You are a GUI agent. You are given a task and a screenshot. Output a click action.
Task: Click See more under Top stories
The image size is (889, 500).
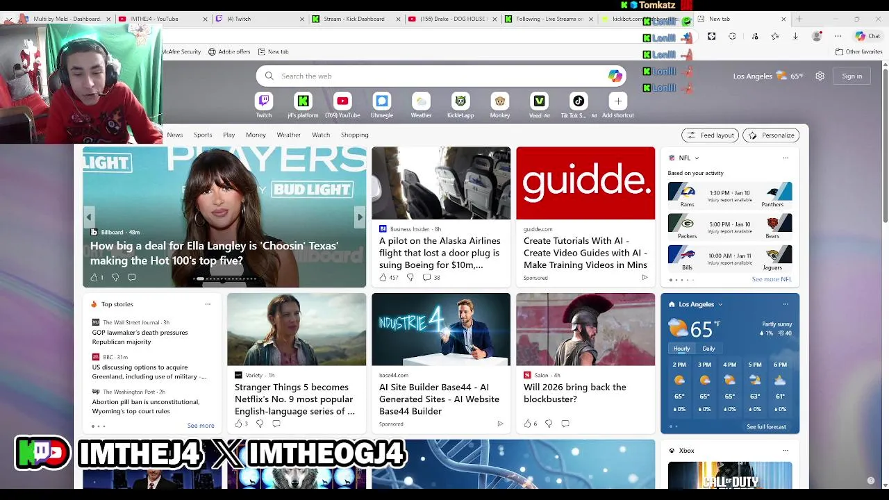[201, 426]
